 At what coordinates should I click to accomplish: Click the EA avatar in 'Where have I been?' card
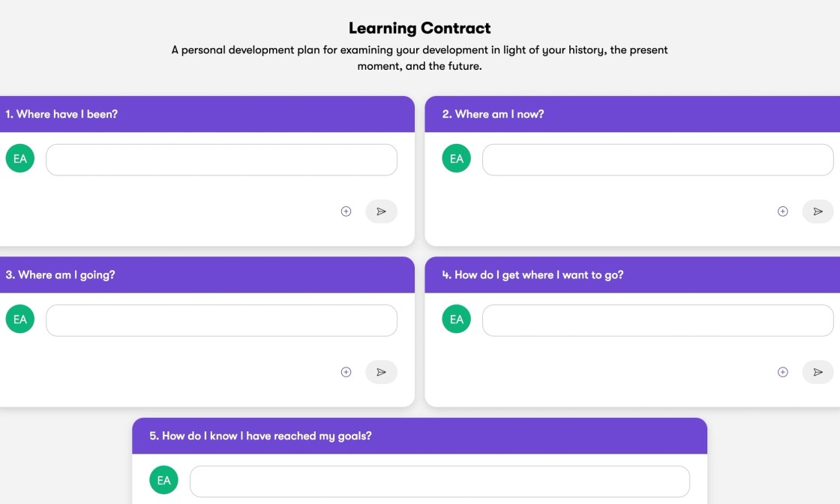click(20, 158)
